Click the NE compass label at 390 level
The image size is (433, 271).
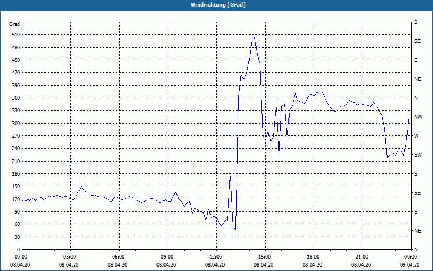pos(417,79)
